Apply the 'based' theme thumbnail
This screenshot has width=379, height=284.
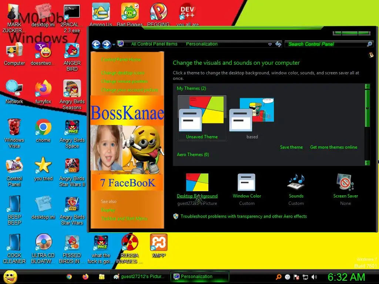(252, 118)
